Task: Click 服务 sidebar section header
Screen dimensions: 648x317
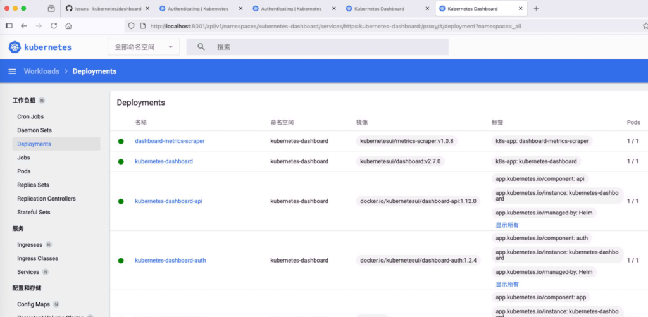Action: point(18,228)
